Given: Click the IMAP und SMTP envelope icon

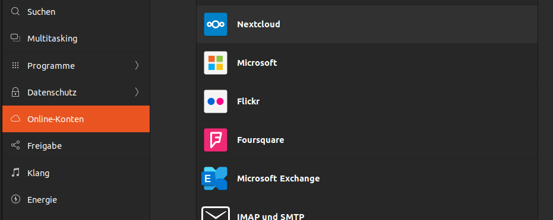Looking at the screenshot, I should pos(216,213).
